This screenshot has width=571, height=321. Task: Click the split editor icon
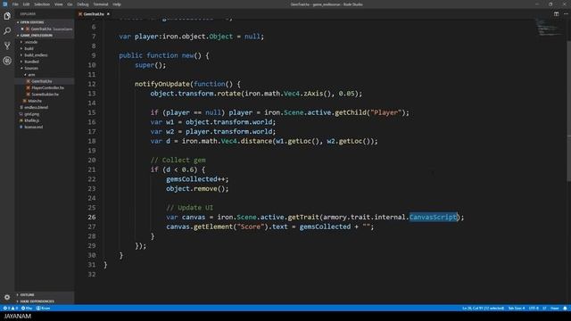[556, 14]
